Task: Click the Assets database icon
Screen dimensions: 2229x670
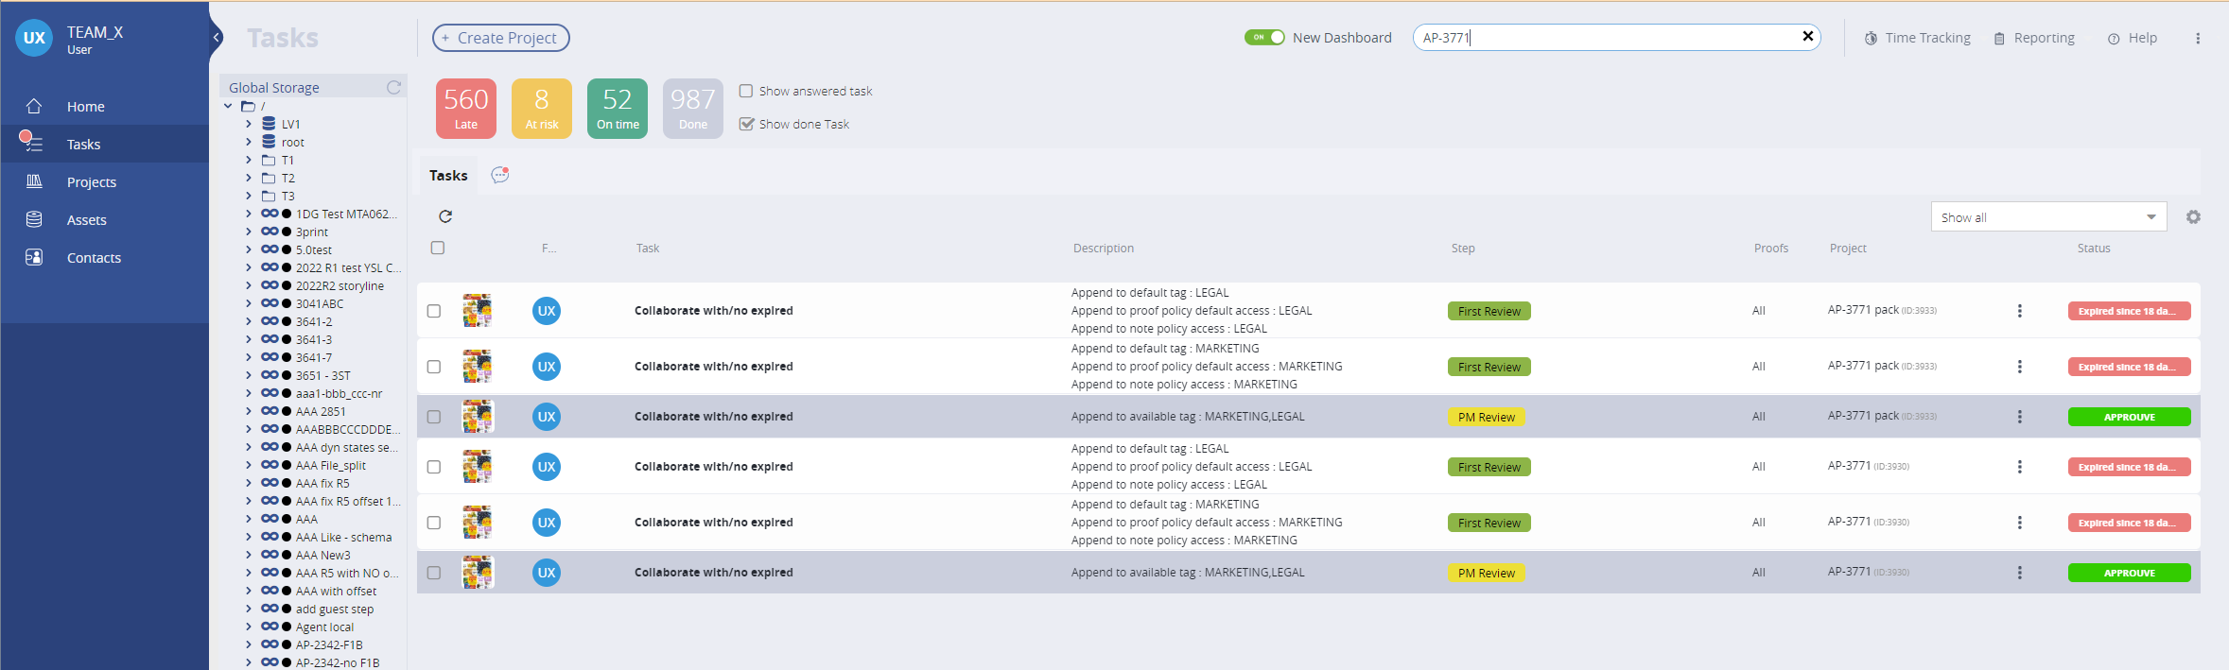Action: pos(34,219)
